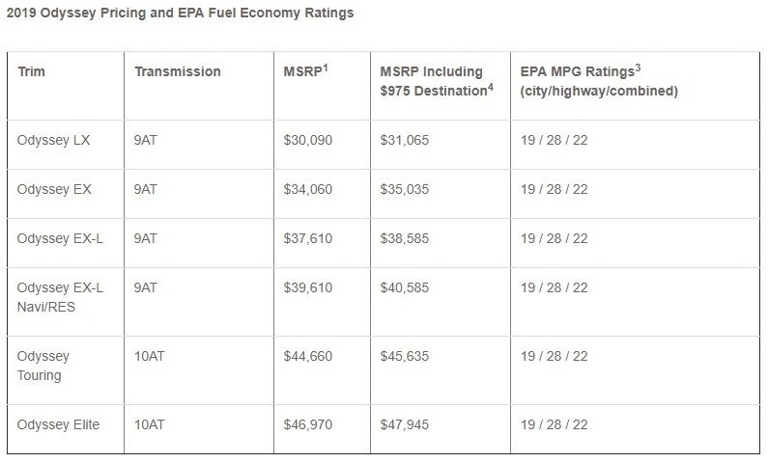
Task: Click the 9AT transmission in Odyssey LX row
Action: [145, 140]
